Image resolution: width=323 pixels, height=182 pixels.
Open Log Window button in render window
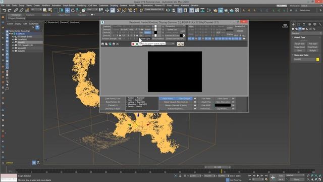[x=223, y=109]
